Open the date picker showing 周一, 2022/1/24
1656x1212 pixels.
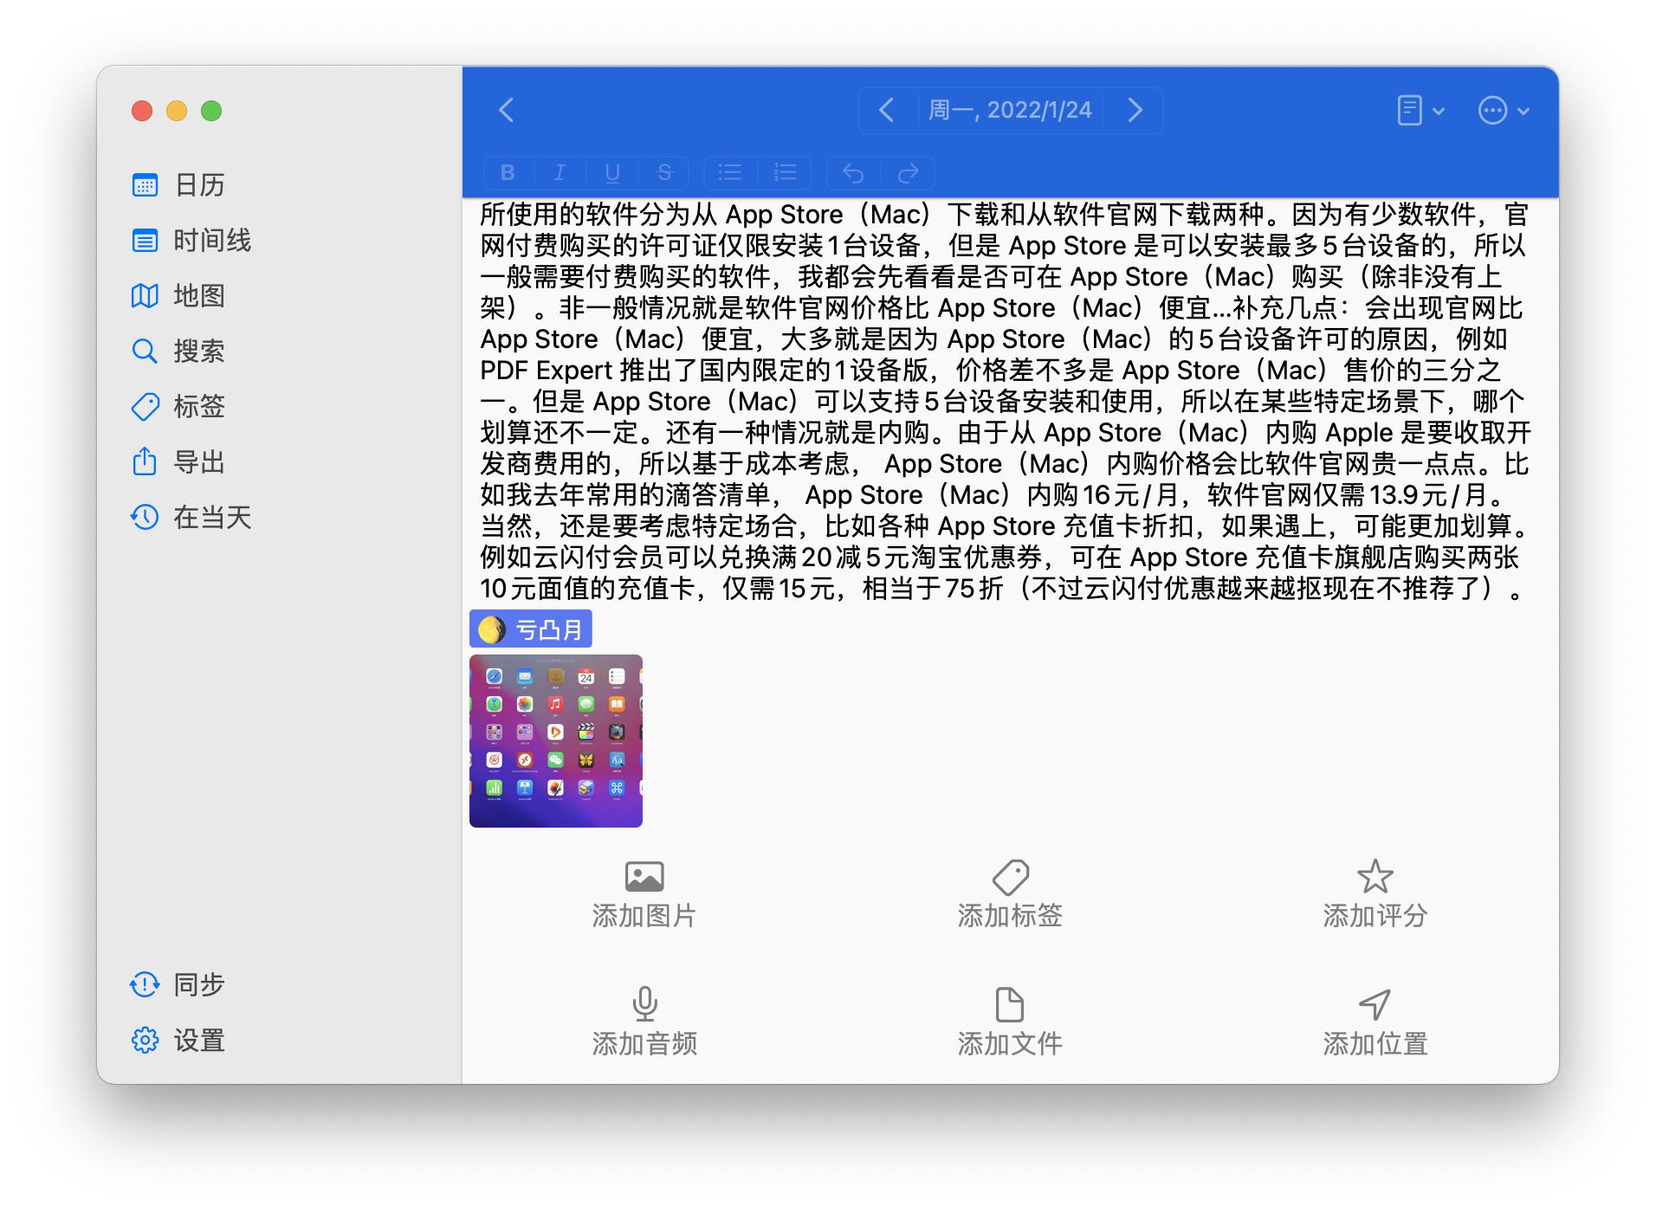pyautogui.click(x=1010, y=110)
